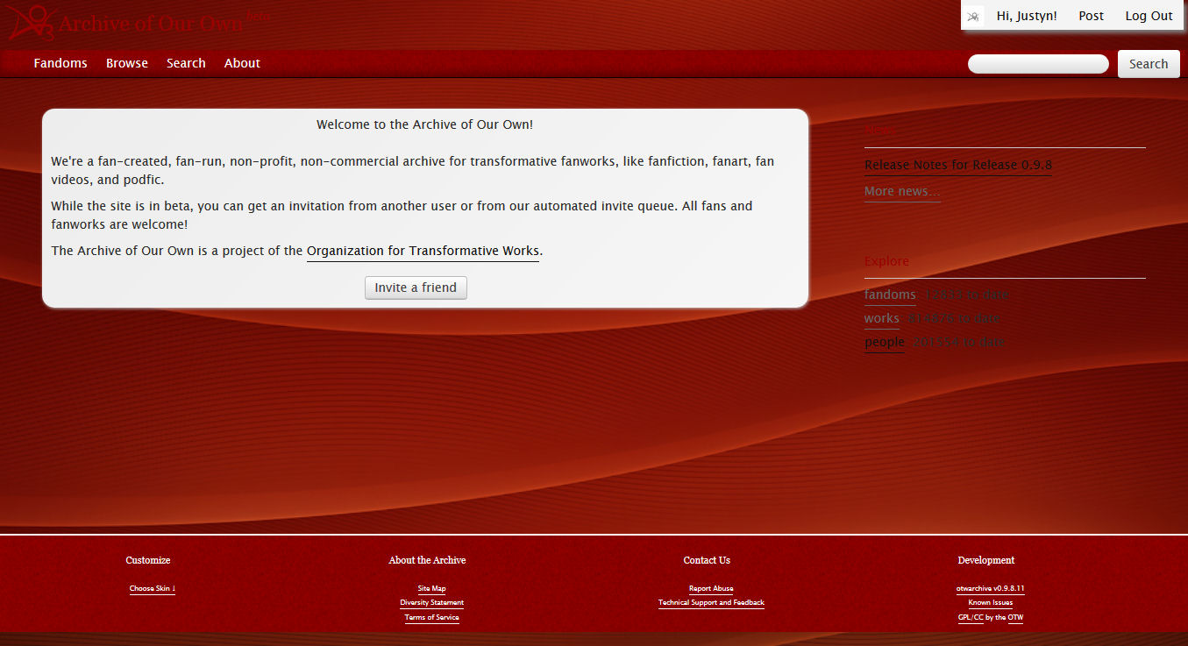Open the Search menu in the navigation bar
The width and height of the screenshot is (1188, 646).
[186, 63]
